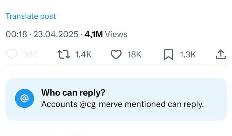Open the share menu via upload arrow icon
Viewport: 232px width, 136px height.
coord(221,54)
